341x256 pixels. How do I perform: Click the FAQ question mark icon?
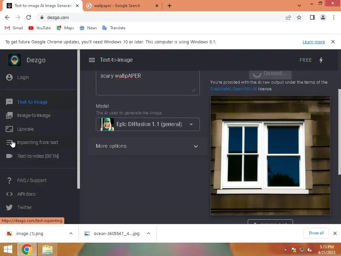coord(9,180)
